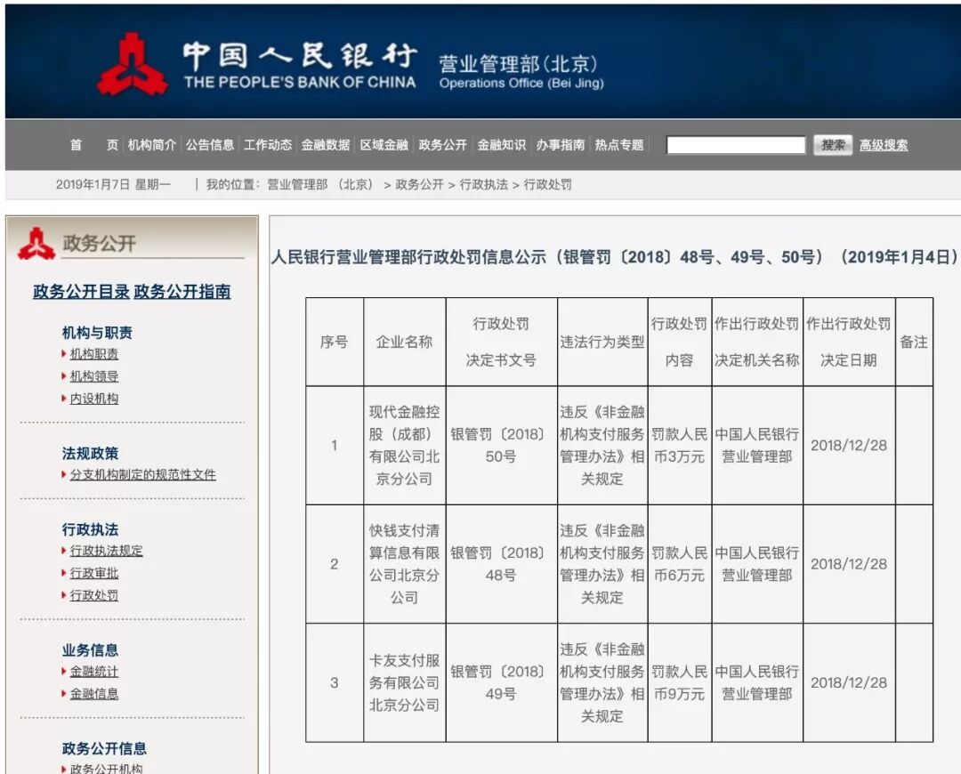Click the 首 页 navigation item
This screenshot has width=961, height=774.
[93, 145]
